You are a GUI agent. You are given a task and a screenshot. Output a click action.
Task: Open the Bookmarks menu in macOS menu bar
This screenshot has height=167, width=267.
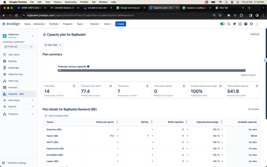click(x=71, y=2)
